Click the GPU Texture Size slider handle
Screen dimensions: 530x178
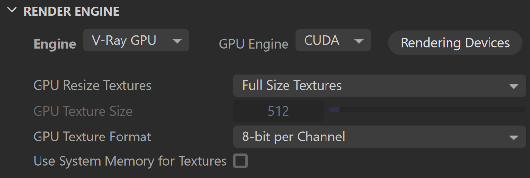click(x=334, y=110)
